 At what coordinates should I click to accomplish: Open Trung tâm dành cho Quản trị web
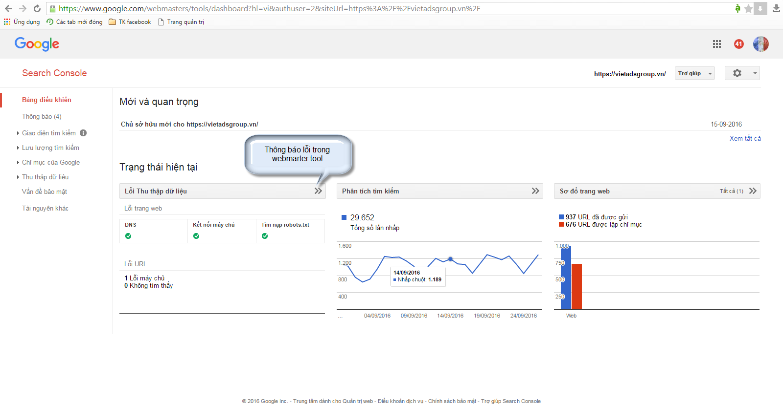coord(333,401)
